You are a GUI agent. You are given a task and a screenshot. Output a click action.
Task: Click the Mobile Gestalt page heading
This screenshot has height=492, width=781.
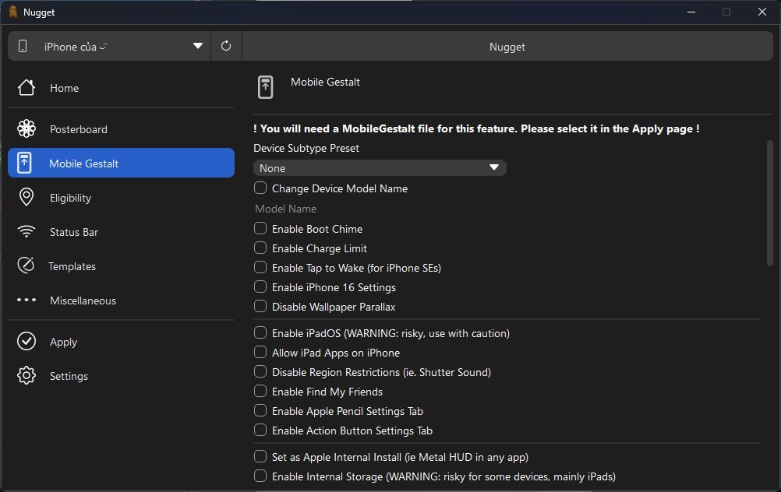click(x=325, y=82)
